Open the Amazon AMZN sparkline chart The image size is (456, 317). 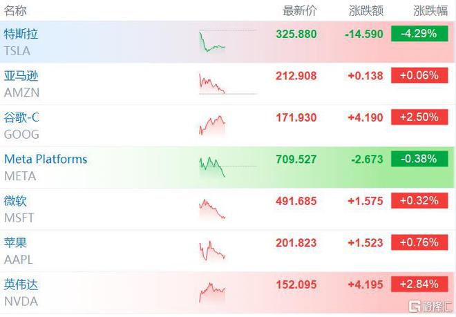[228, 84]
